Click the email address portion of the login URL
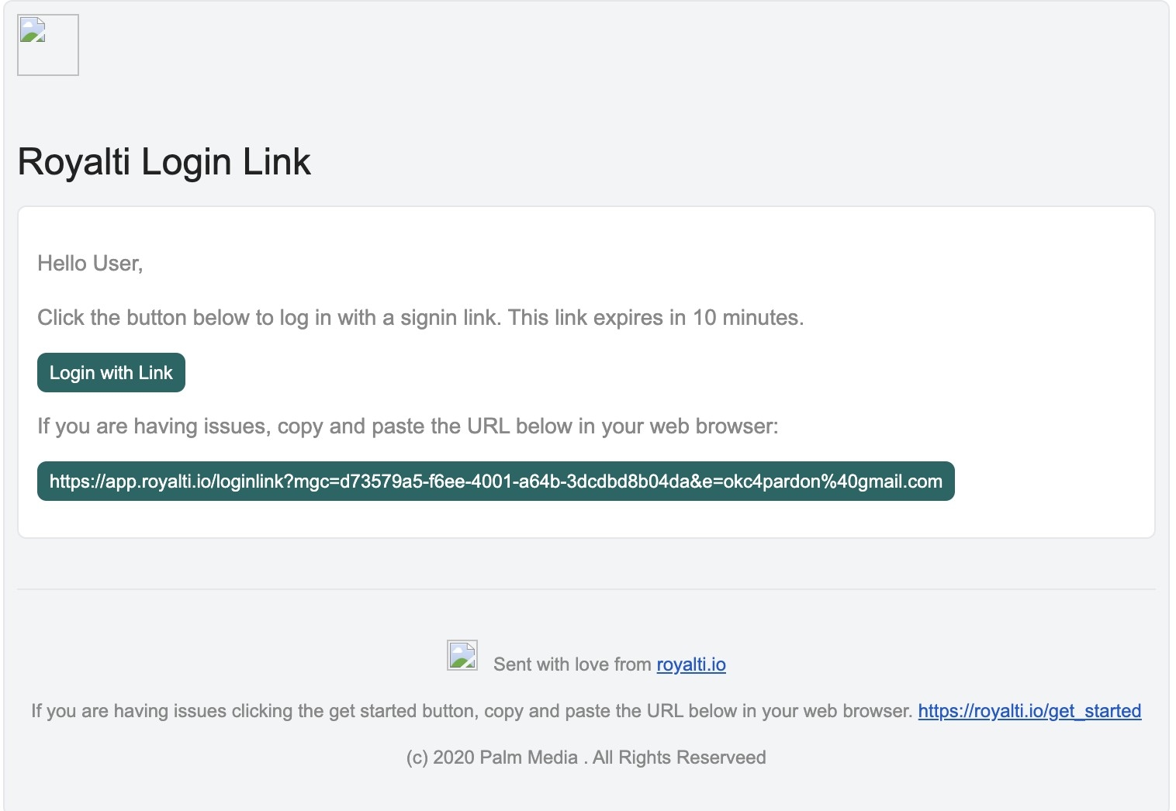This screenshot has width=1176, height=811. pyautogui.click(x=832, y=481)
